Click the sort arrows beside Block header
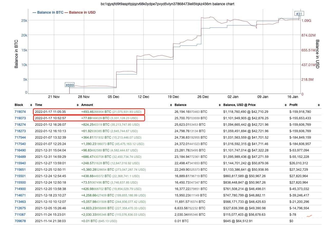Screen dimensions: 332x225 (x=31, y=105)
